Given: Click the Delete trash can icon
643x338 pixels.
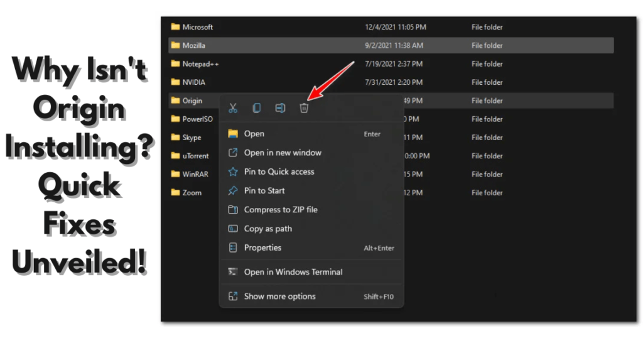Looking at the screenshot, I should click(x=304, y=108).
